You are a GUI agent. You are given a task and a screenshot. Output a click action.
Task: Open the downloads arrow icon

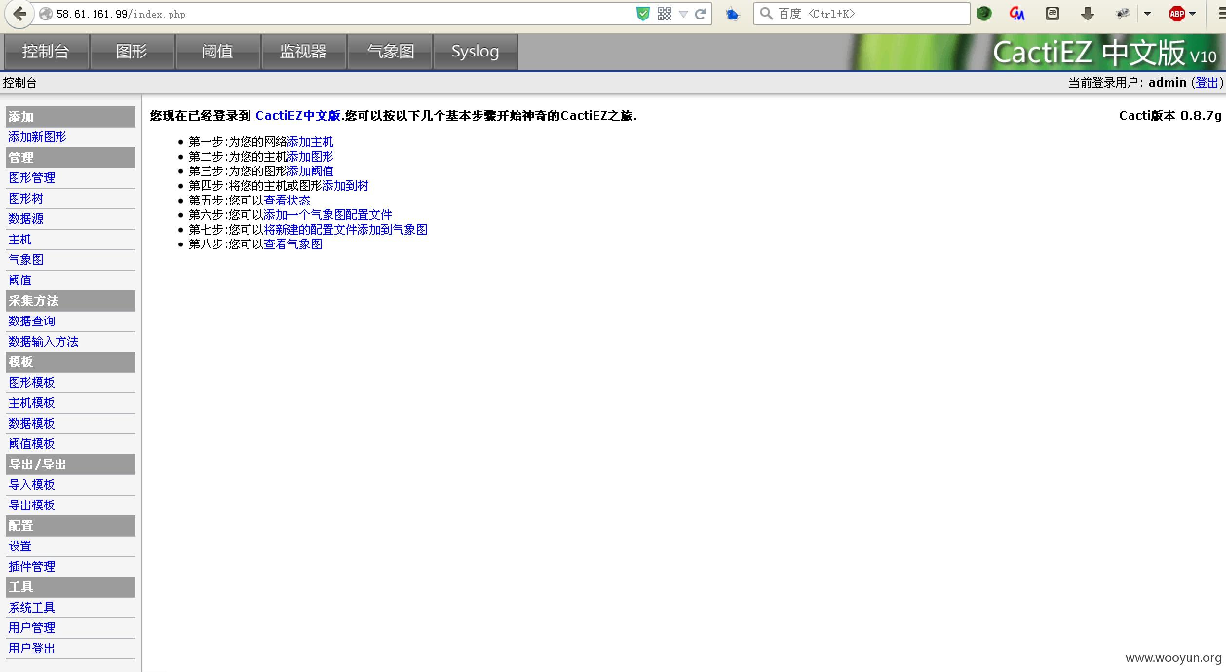coord(1088,14)
